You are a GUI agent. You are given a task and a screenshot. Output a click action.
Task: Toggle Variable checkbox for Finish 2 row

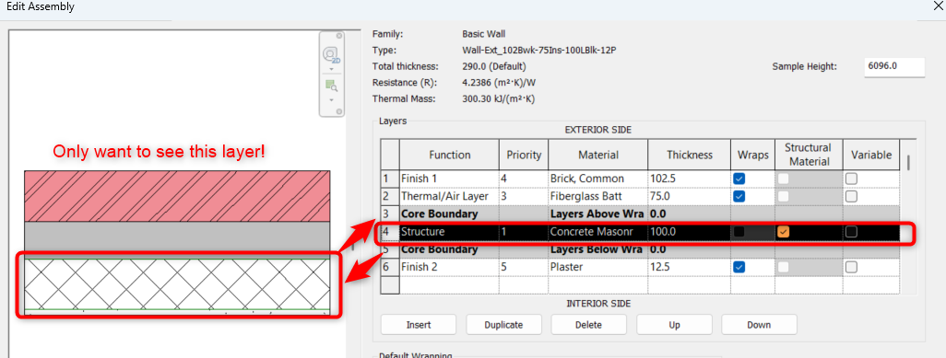click(851, 267)
